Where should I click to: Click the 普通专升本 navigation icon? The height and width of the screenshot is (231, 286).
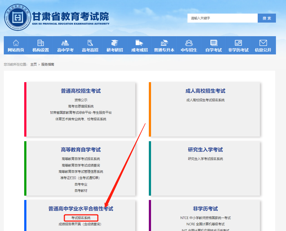(164, 43)
